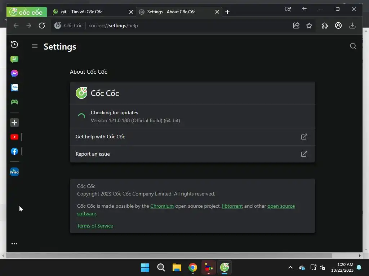Image resolution: width=369 pixels, height=276 pixels.
Task: Open Windows taskbar search
Action: pos(161,267)
